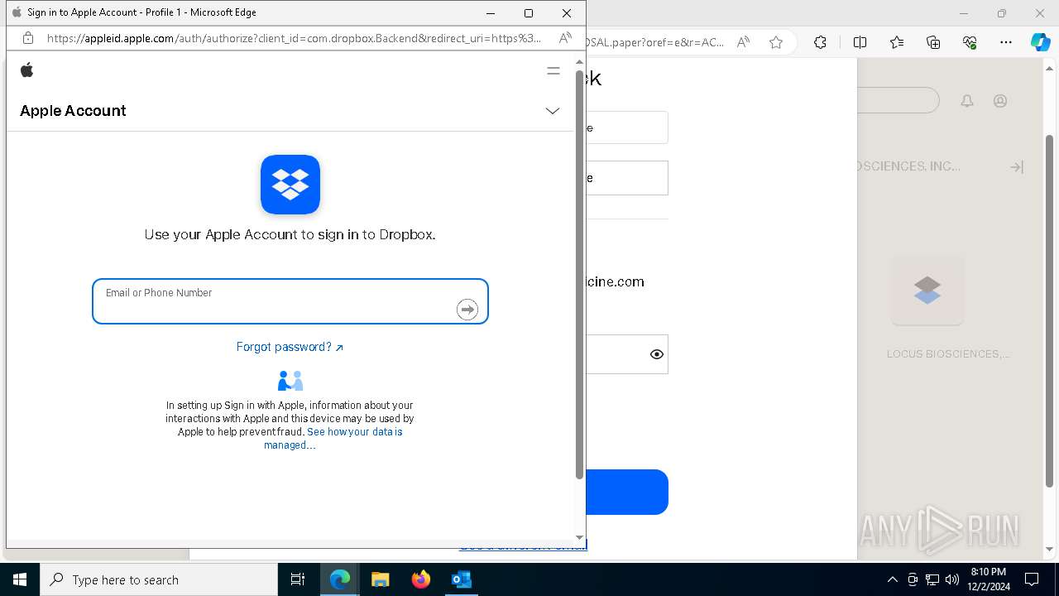Click Read aloud icon in main Edge toolbar
Viewport: 1059px width, 596px height.
point(743,42)
